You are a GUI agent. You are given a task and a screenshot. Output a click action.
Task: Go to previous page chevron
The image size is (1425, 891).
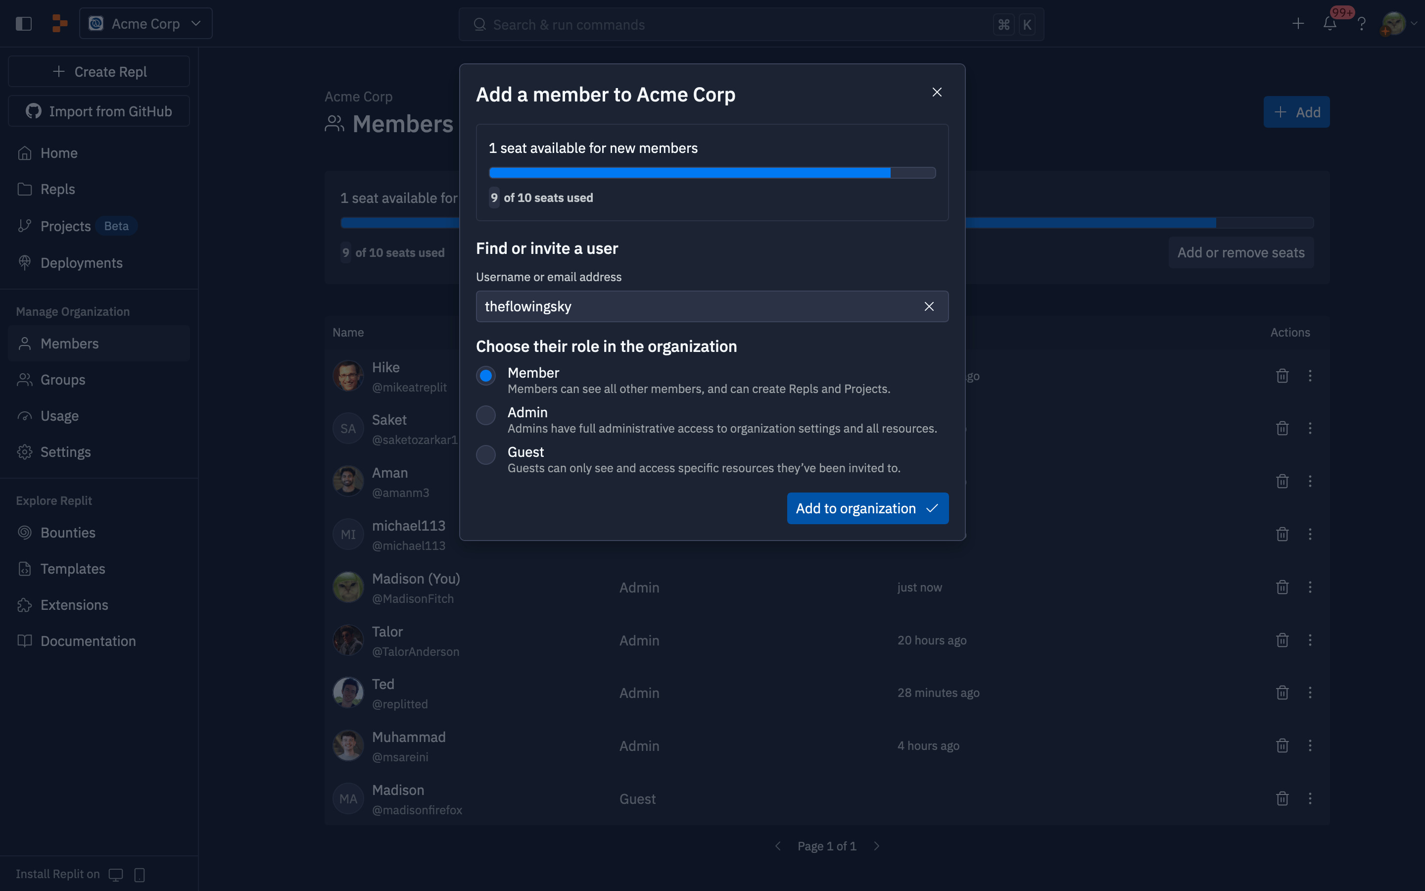click(x=778, y=846)
